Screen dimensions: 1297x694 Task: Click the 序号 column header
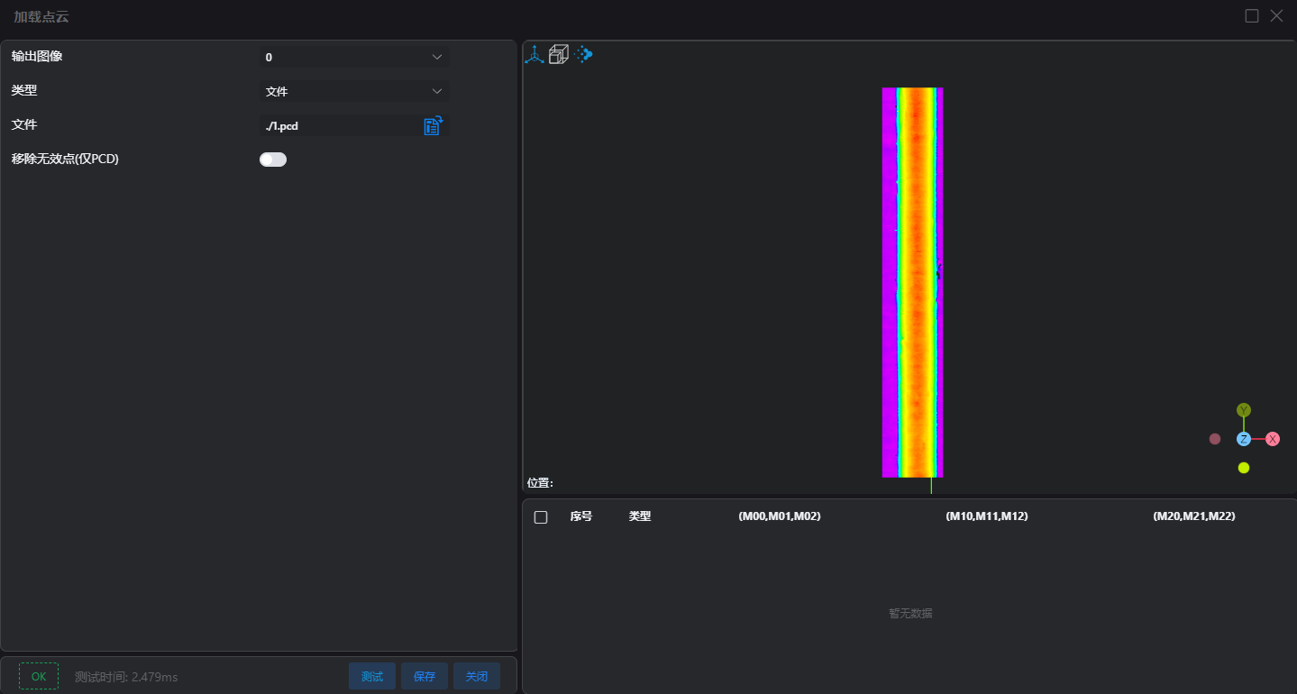click(x=581, y=516)
